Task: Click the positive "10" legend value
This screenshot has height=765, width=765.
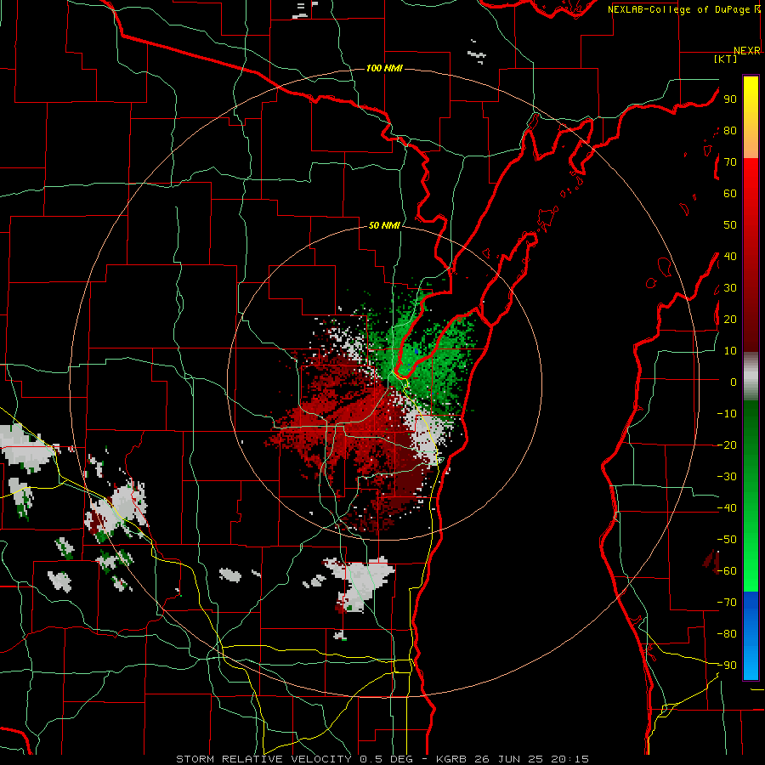Action: pyautogui.click(x=730, y=351)
